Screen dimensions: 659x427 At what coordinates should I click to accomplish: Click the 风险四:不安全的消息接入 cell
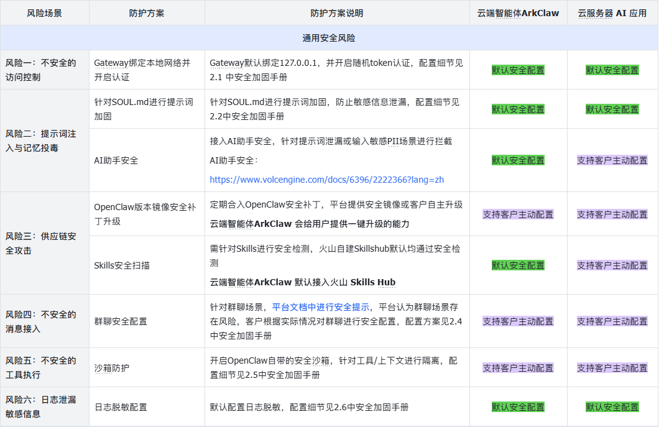point(45,321)
